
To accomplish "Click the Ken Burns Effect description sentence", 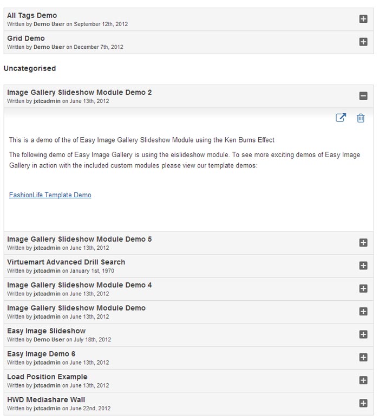I will 142,140.
